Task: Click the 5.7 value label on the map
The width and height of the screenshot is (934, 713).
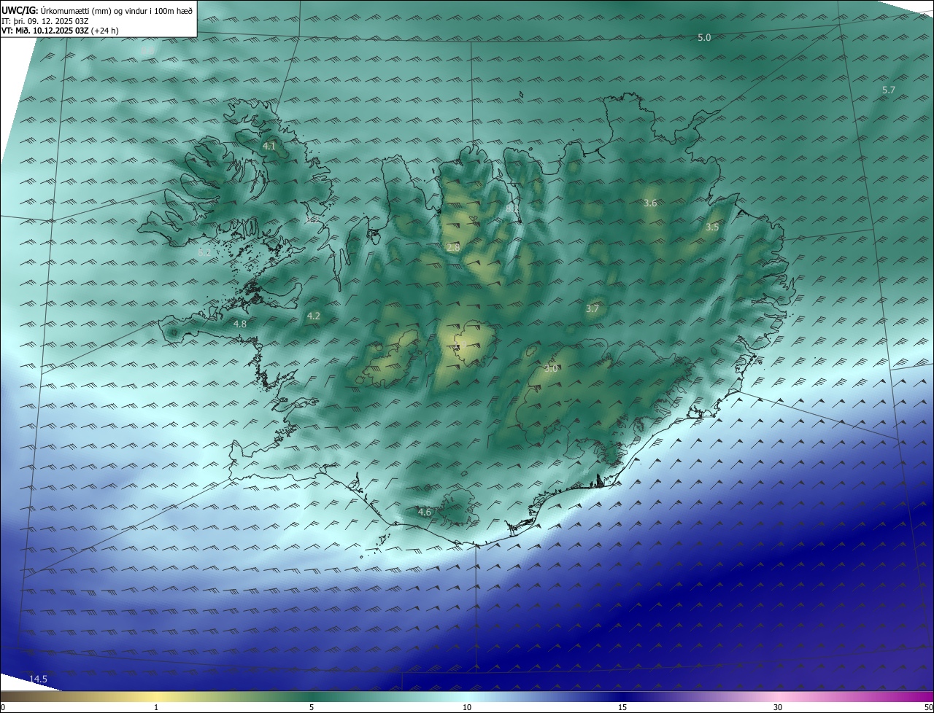Action: pyautogui.click(x=888, y=90)
